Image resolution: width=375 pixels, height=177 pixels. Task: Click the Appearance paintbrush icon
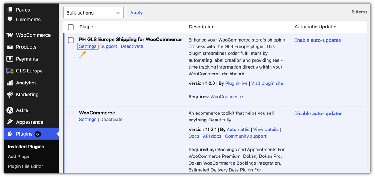click(10, 122)
